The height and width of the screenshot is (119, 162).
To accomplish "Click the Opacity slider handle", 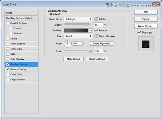I will pyautogui.click(x=87, y=25).
